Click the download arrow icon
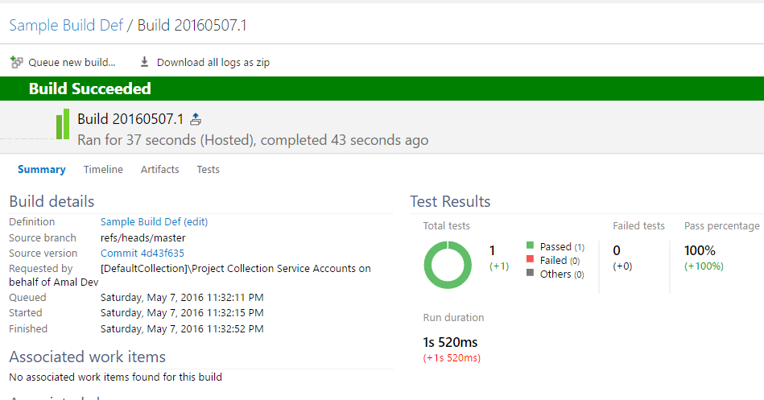The width and height of the screenshot is (764, 400). tap(145, 62)
